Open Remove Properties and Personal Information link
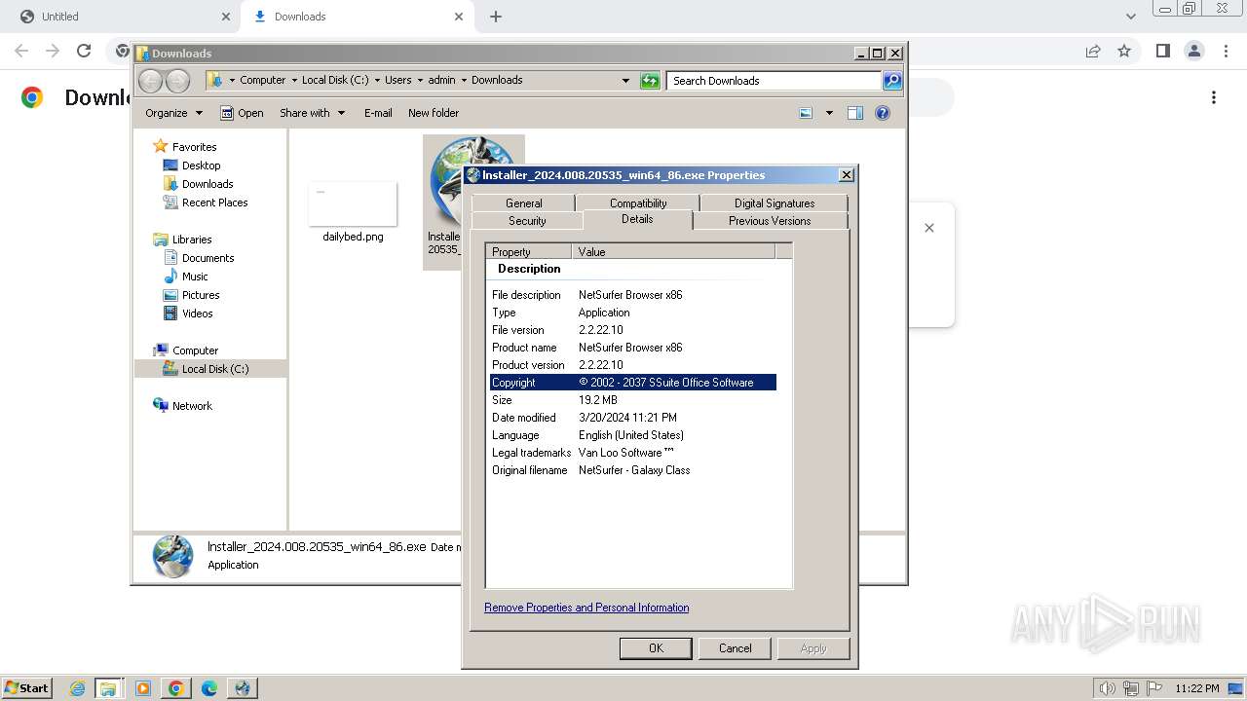 point(586,608)
